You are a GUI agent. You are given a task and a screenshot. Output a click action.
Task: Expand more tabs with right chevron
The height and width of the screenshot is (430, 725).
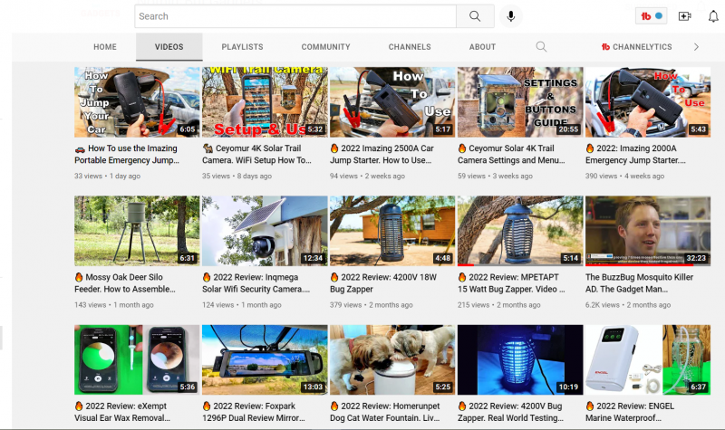[x=696, y=47]
